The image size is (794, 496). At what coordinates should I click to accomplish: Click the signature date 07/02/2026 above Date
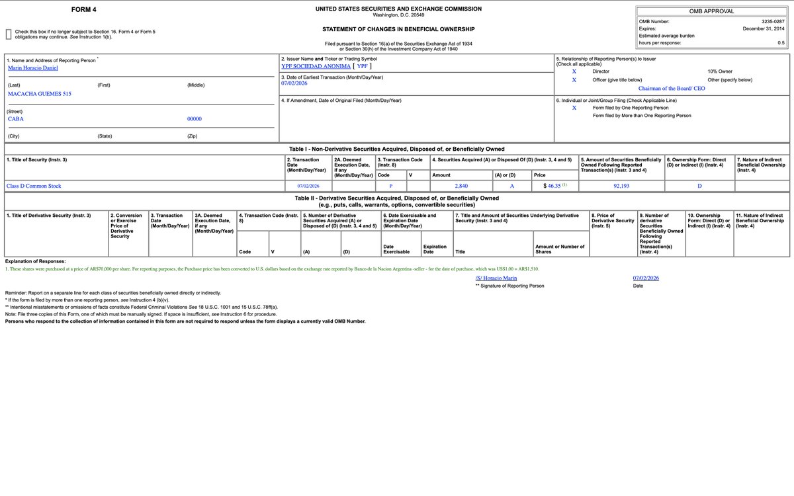(x=646, y=278)
